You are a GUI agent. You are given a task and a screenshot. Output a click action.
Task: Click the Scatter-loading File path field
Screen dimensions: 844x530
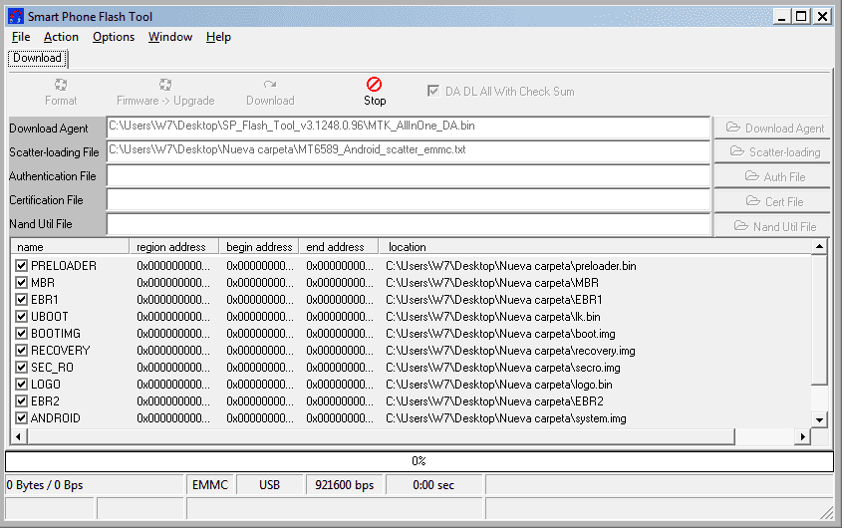(408, 151)
